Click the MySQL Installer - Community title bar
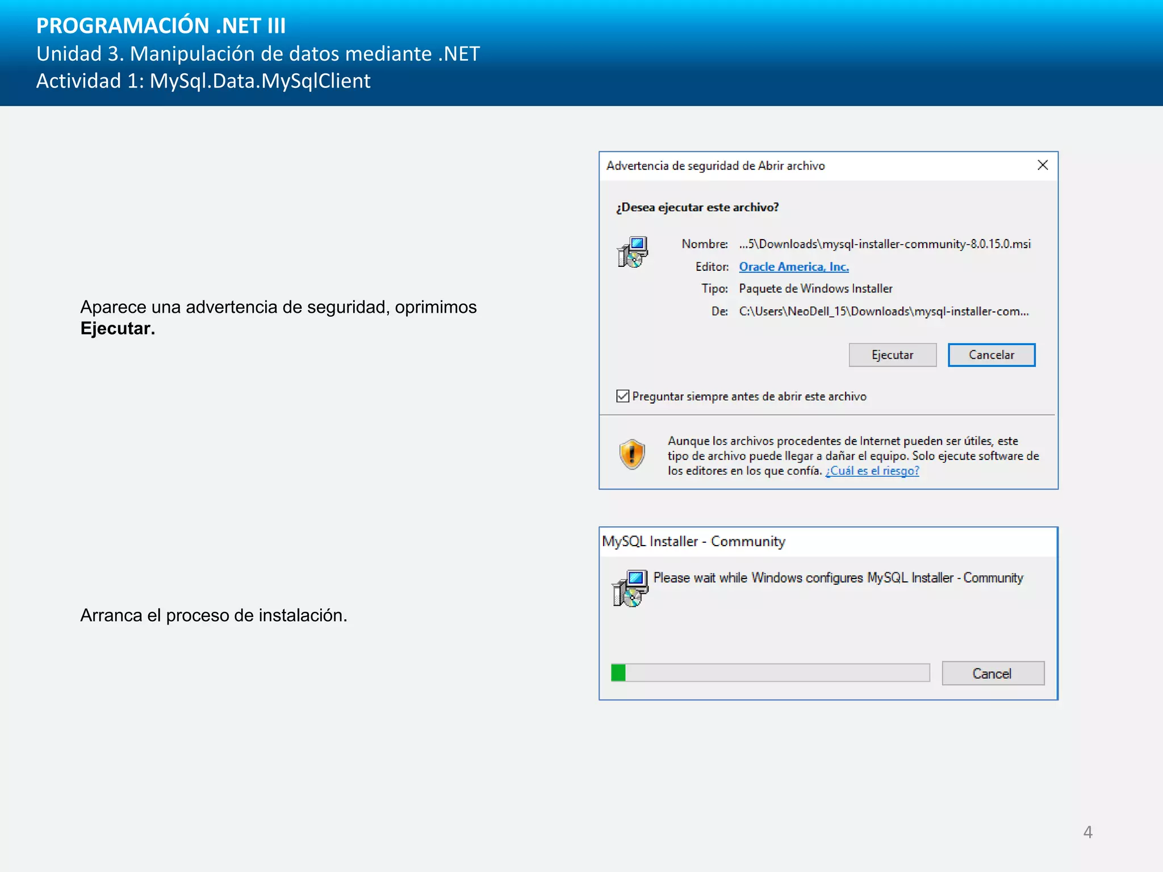This screenshot has width=1163, height=872. (x=828, y=542)
